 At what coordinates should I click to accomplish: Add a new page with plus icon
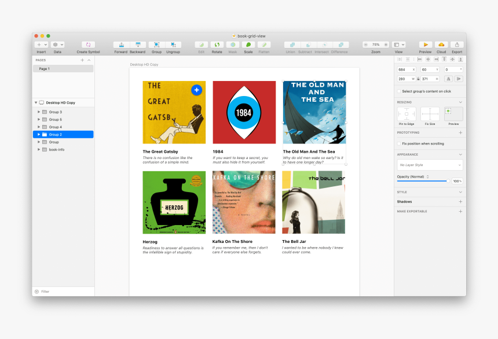[x=82, y=60]
